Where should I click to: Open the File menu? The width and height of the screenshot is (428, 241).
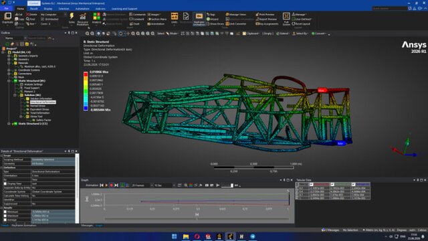(6, 9)
